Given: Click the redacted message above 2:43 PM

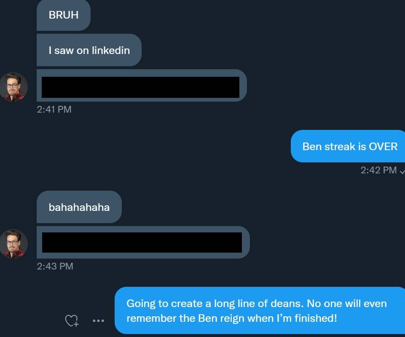Looking at the screenshot, I should tap(143, 243).
